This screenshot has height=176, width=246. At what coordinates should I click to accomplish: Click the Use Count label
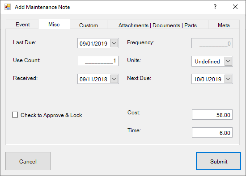[27, 60]
